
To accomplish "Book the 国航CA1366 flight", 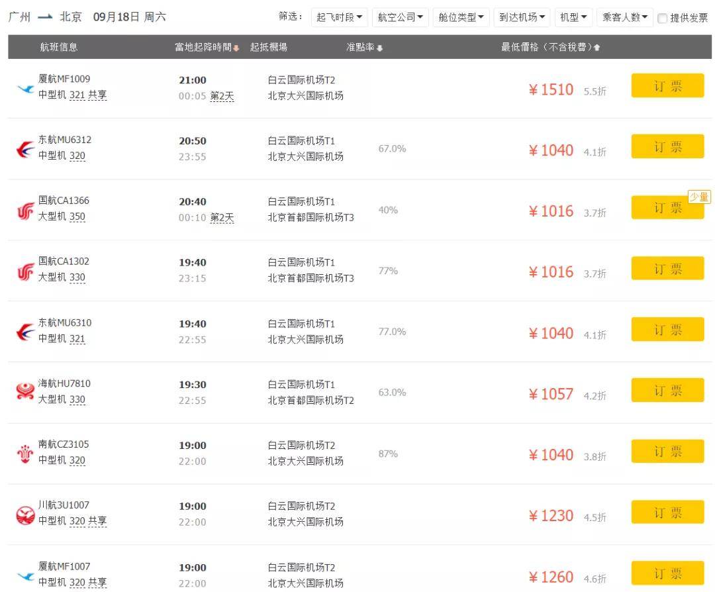I will coord(667,207).
